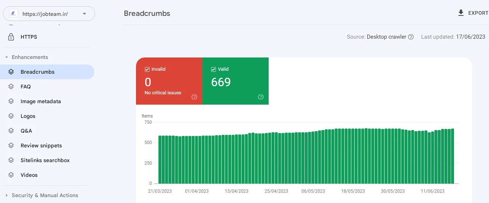Open the Q&A report
This screenshot has width=489, height=203.
point(26,131)
